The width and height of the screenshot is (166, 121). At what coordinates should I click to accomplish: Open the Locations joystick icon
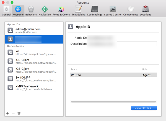(x=146, y=9)
